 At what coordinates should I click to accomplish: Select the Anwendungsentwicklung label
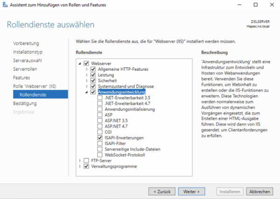[x=122, y=92]
